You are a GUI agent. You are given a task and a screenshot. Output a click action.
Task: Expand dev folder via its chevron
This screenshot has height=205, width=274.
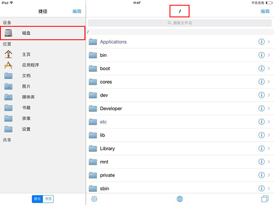tap(269, 95)
